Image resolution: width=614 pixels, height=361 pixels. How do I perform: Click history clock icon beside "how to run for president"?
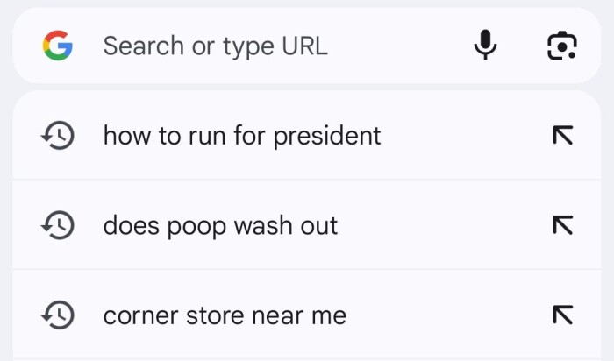pos(58,136)
